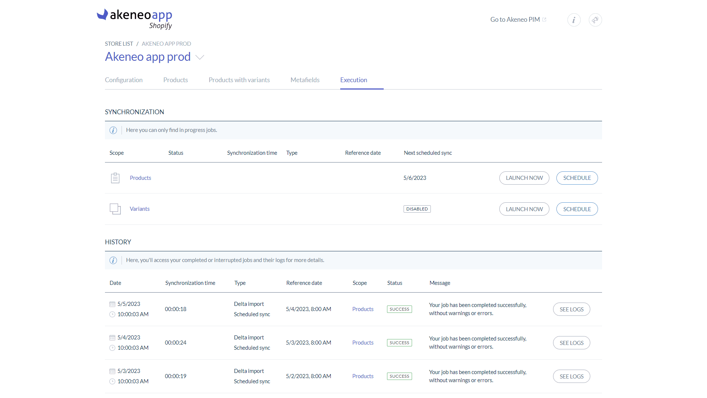Click the History Type column header
This screenshot has height=398, width=707.
pyautogui.click(x=240, y=283)
